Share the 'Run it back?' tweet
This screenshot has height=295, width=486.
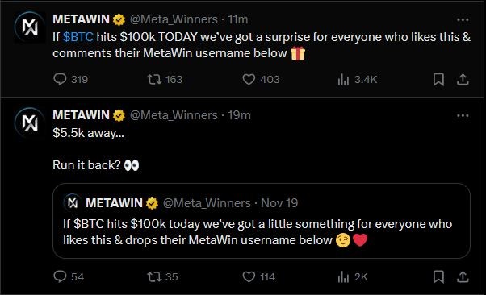[x=463, y=276]
